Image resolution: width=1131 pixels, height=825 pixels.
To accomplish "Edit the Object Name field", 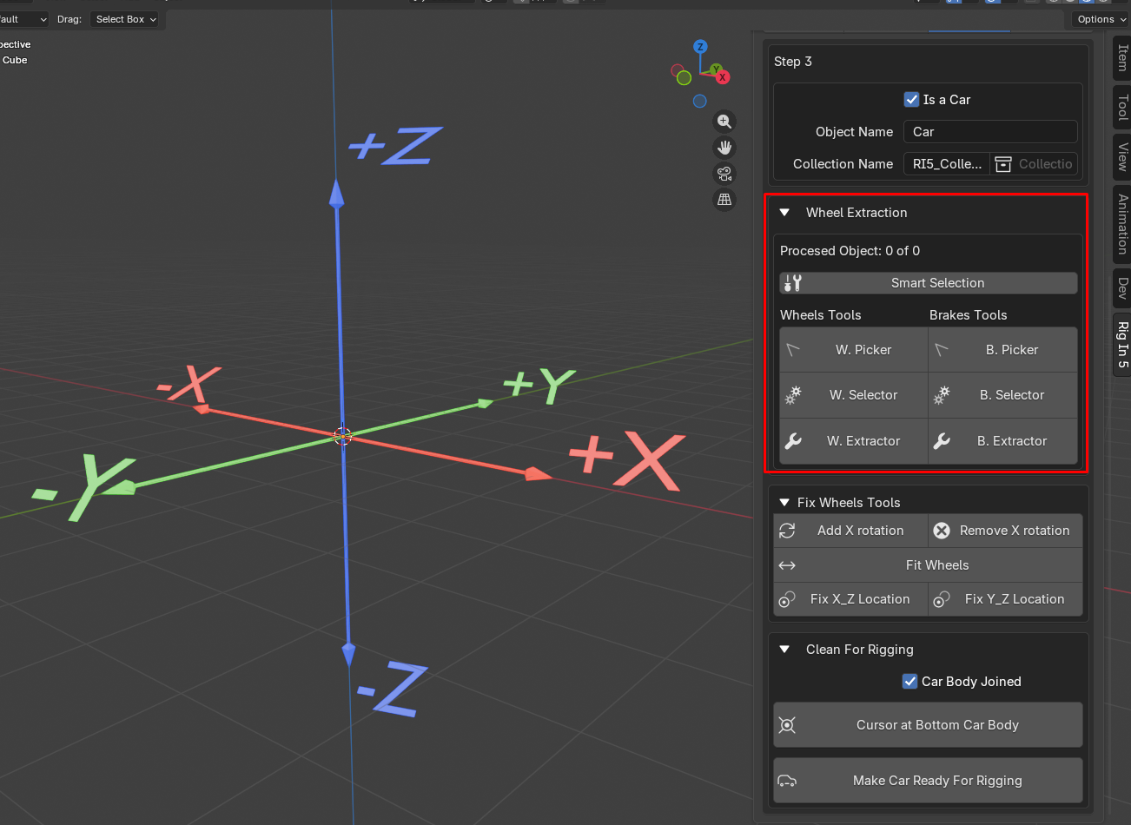I will coord(990,132).
